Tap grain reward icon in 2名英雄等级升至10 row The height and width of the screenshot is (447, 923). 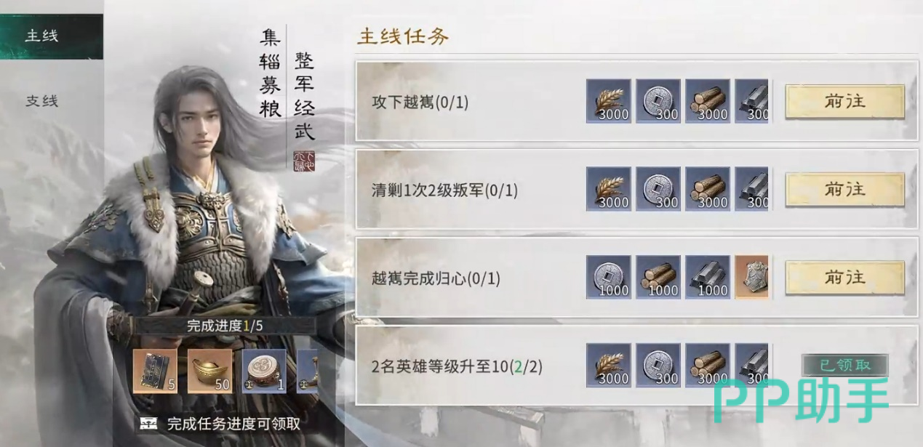tap(609, 366)
